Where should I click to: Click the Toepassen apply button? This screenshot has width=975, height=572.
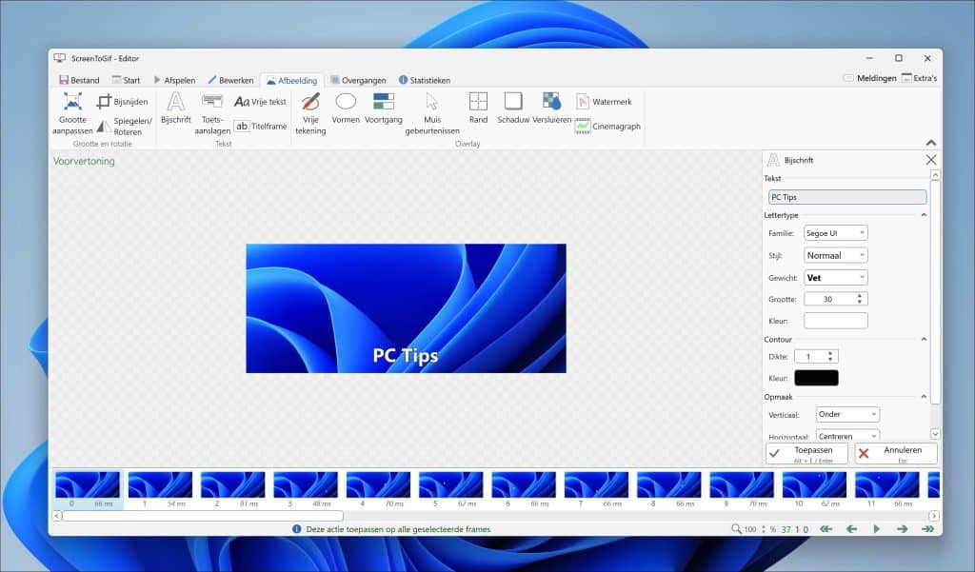click(806, 453)
